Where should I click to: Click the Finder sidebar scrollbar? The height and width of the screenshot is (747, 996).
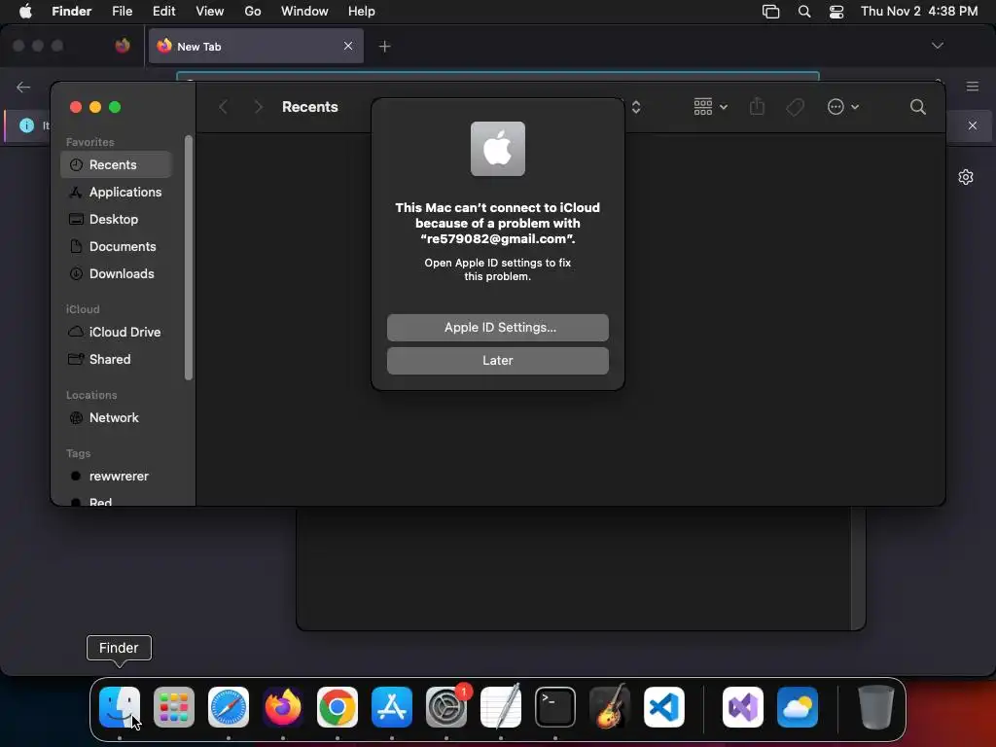pos(188,258)
